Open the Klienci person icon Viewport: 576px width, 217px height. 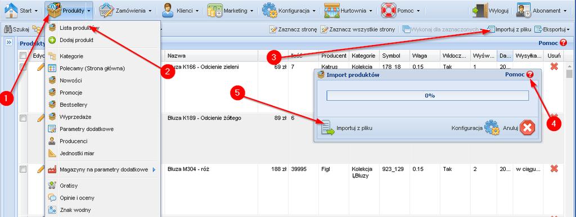pos(168,11)
